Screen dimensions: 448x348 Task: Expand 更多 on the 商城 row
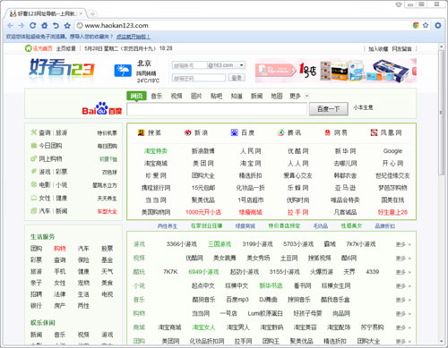[x=403, y=327]
